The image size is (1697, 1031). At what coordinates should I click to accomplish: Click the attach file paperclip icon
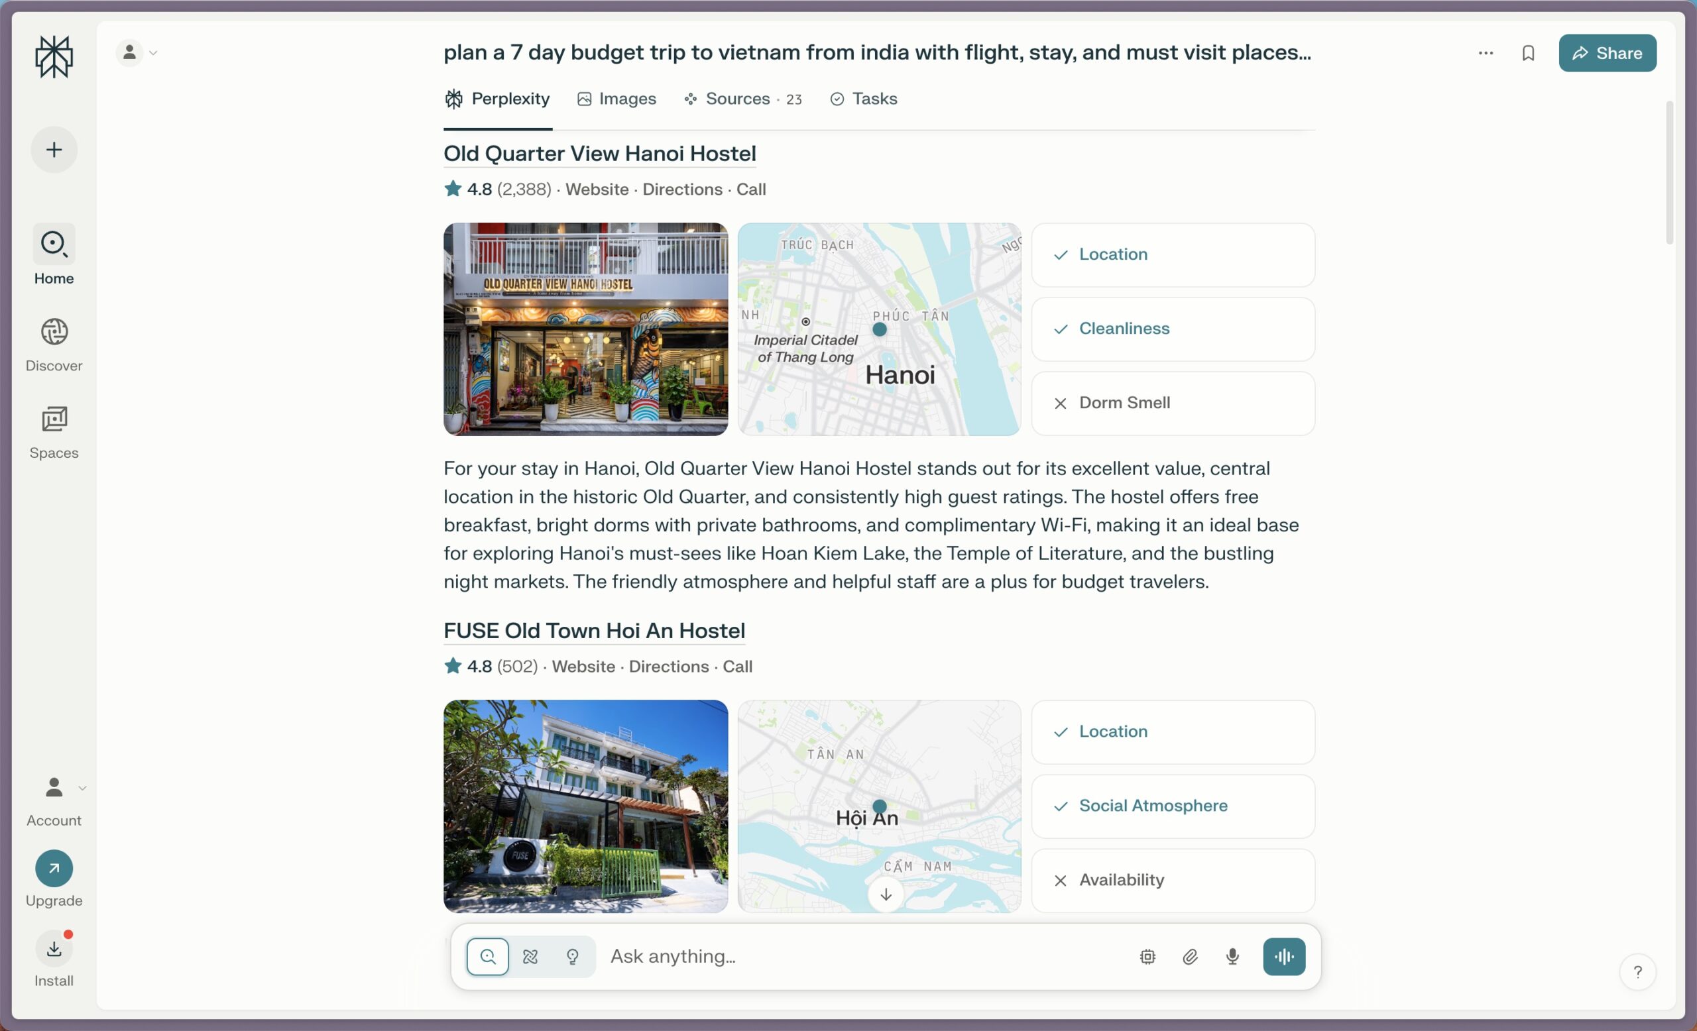(1190, 956)
